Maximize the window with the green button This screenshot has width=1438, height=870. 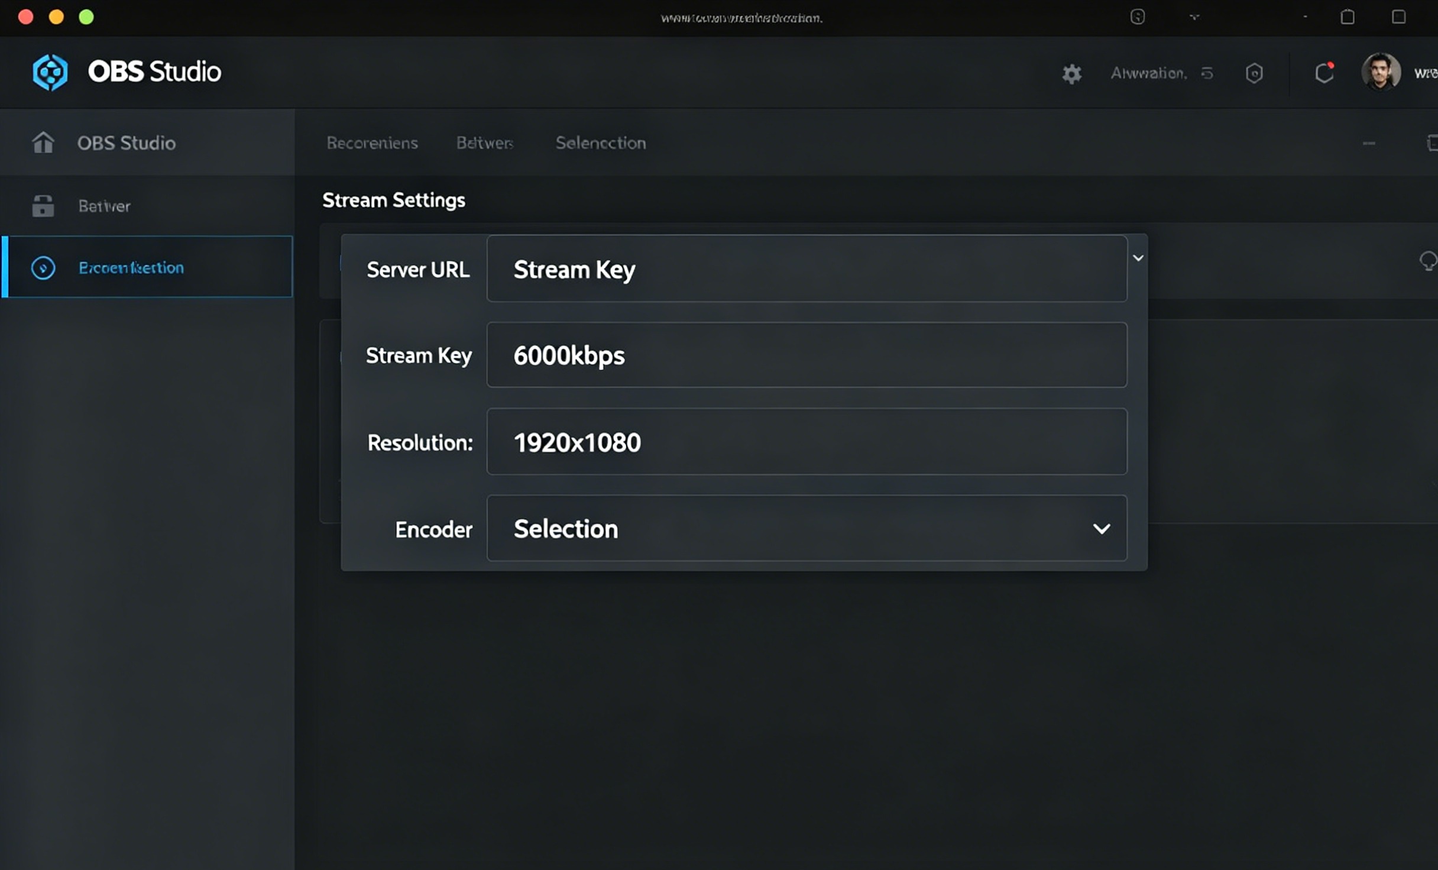86,17
